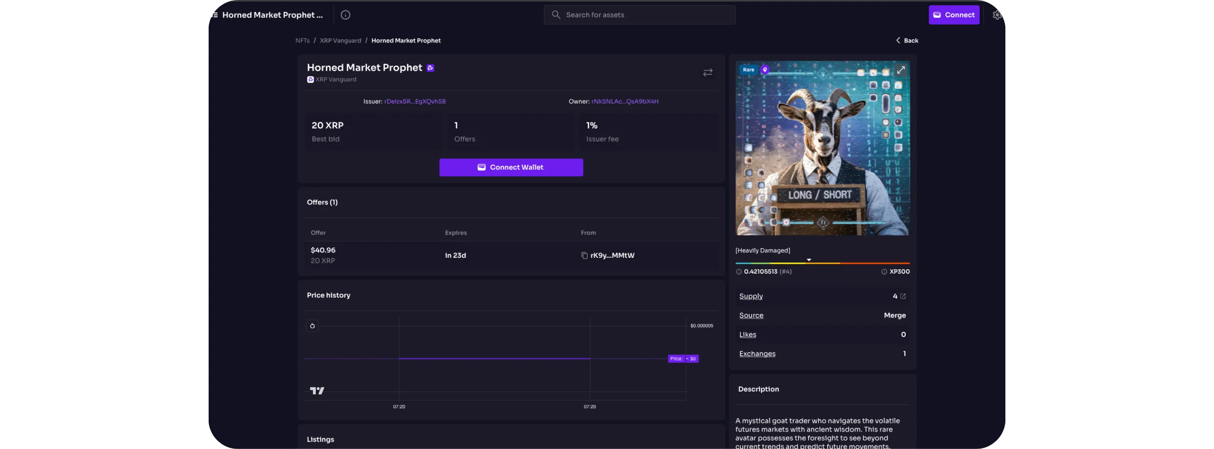Image resolution: width=1214 pixels, height=449 pixels.
Task: Go to the NFTs breadcrumb
Action: pyautogui.click(x=303, y=41)
